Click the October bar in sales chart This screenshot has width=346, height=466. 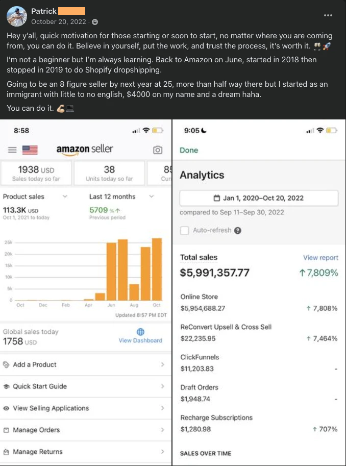click(x=157, y=269)
